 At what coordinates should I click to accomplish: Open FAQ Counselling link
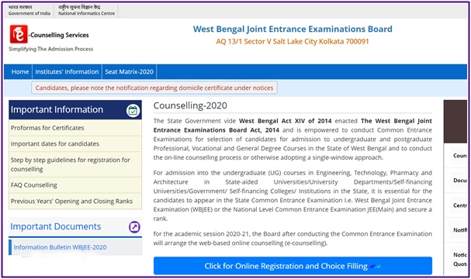pos(75,185)
